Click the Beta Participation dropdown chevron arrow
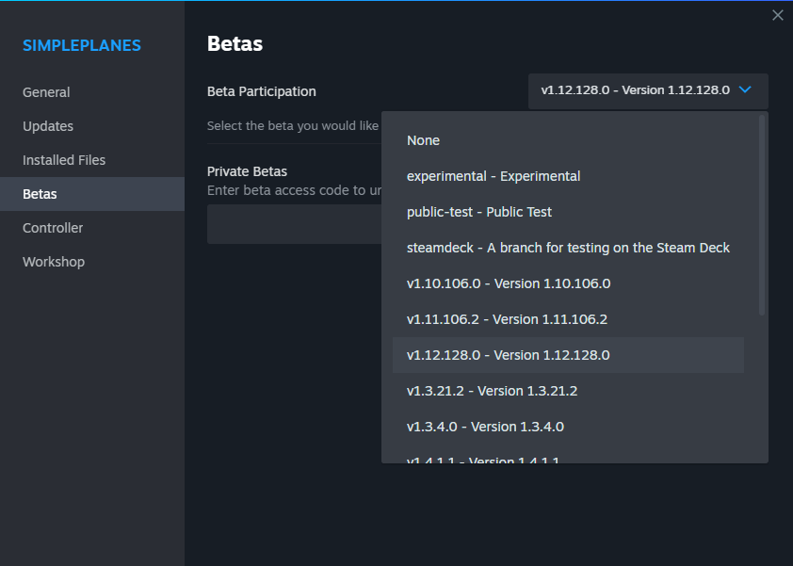 tap(744, 90)
